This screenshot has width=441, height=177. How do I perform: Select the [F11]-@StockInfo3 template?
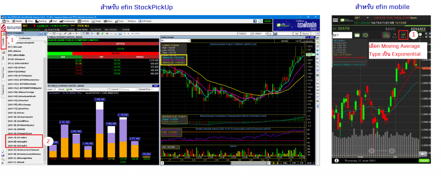(19, 63)
